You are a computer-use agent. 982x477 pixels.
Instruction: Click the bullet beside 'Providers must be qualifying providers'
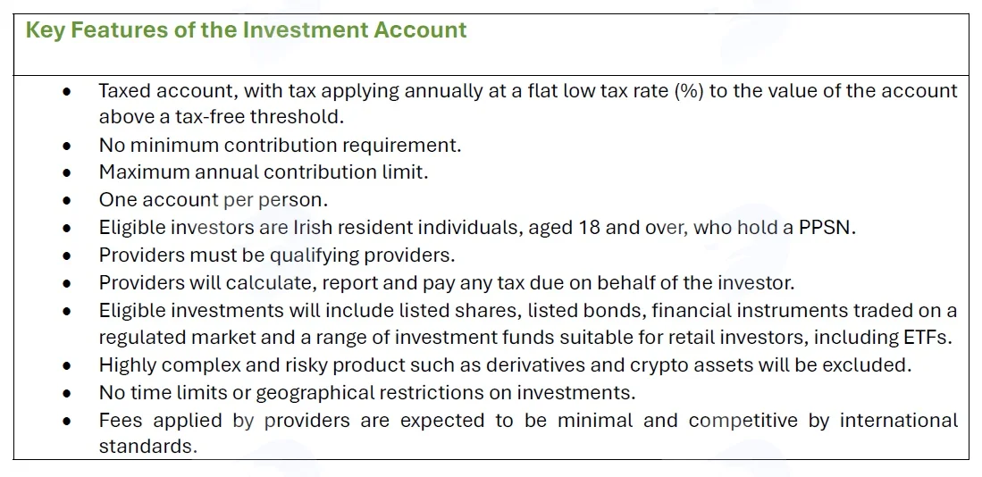point(67,256)
